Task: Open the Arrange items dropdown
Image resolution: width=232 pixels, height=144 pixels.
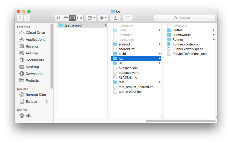Action: [x=91, y=18]
